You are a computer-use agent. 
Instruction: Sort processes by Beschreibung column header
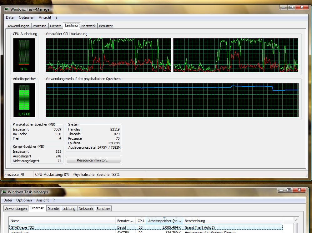233,221
